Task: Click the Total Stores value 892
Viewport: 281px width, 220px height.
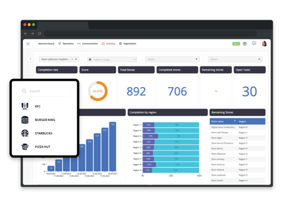Action: coord(136,92)
